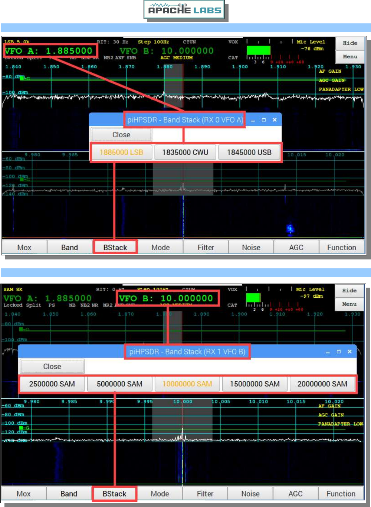The image size is (371, 507).
Task: Click Hide button in lower SAM screen
Action: point(349,291)
